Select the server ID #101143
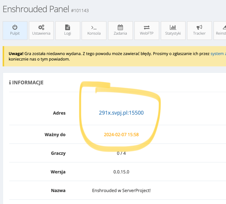This screenshot has height=204, width=226. click(80, 10)
